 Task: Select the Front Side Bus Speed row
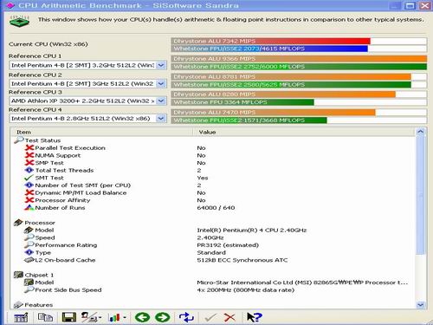click(x=213, y=289)
